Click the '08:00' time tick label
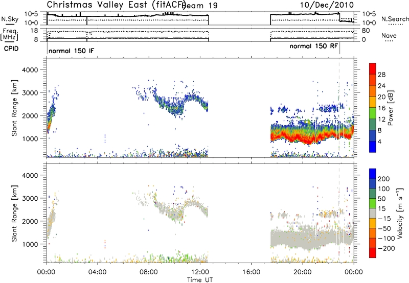The width and height of the screenshot is (409, 283). point(149,272)
